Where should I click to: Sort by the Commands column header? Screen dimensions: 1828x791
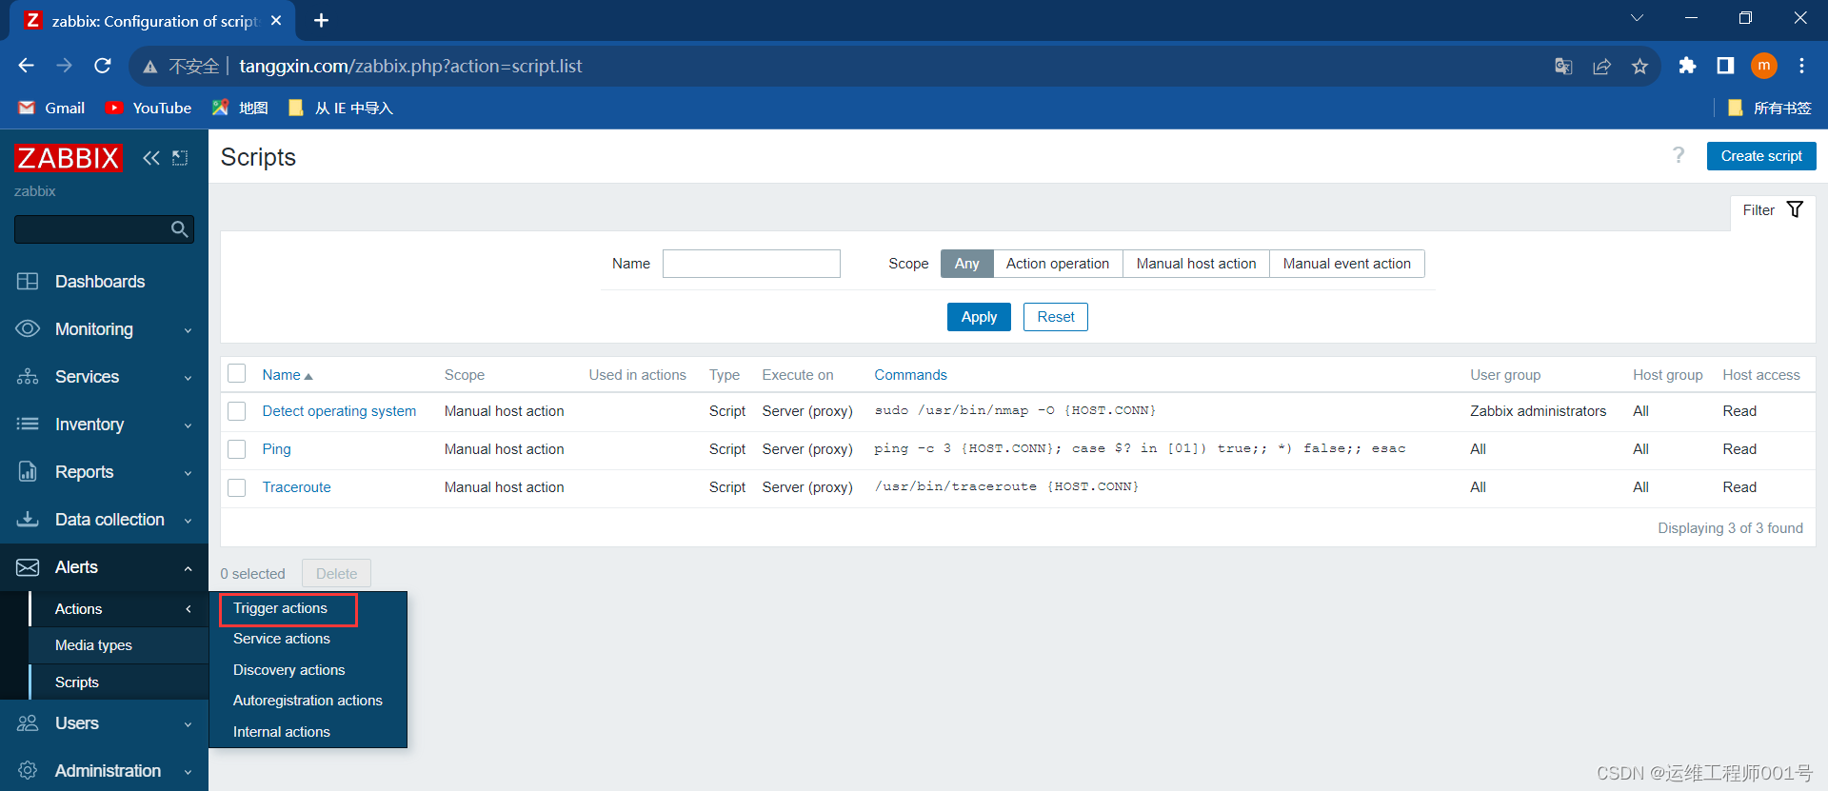click(910, 375)
